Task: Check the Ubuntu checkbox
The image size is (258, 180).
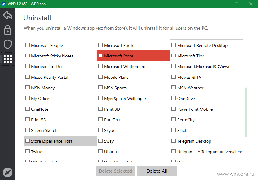Action: coord(101,151)
